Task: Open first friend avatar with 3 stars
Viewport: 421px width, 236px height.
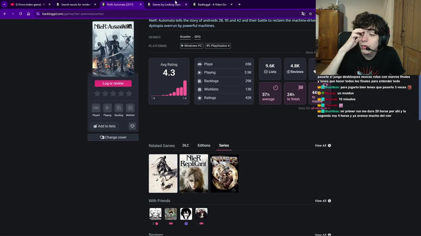Action: click(x=155, y=214)
